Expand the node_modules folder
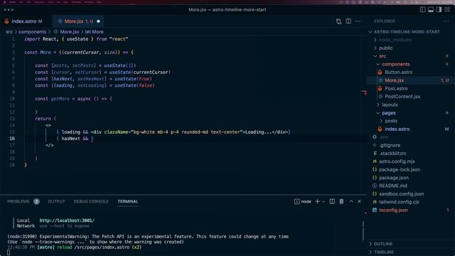 click(x=395, y=40)
